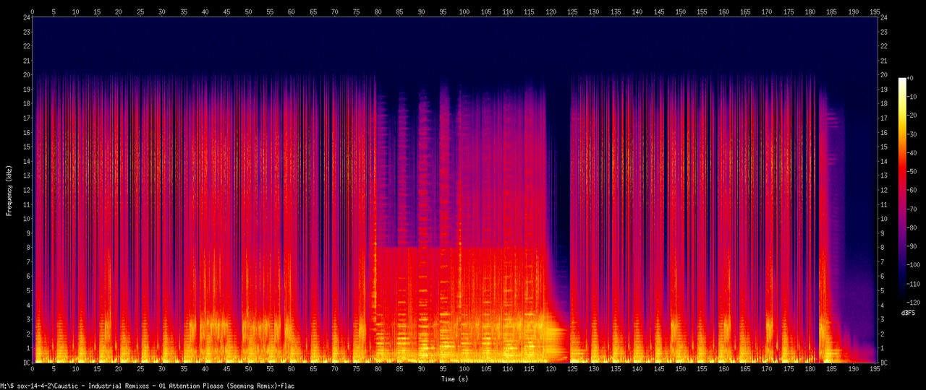Click the '24' tick on left frequency axis
The height and width of the screenshot is (390, 926).
(x=25, y=17)
